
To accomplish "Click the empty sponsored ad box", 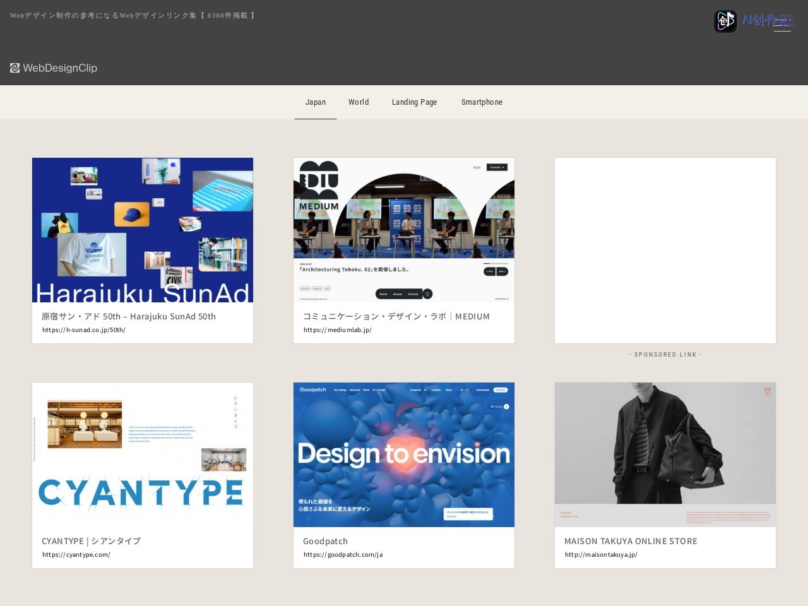I will (665, 251).
